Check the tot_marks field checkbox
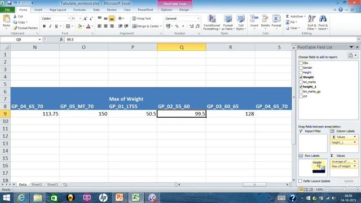This screenshot has width=361, height=203. click(301, 82)
